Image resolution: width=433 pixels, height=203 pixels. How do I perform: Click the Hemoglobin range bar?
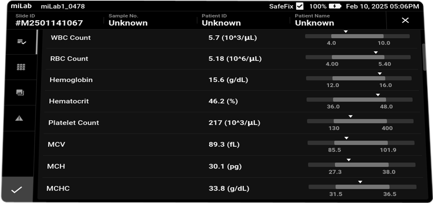[359, 78]
